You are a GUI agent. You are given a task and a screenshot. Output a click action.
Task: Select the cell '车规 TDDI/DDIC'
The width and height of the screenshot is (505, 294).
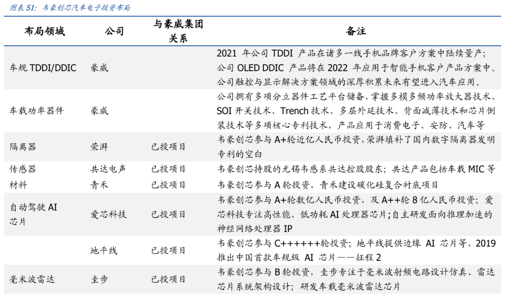(43, 68)
